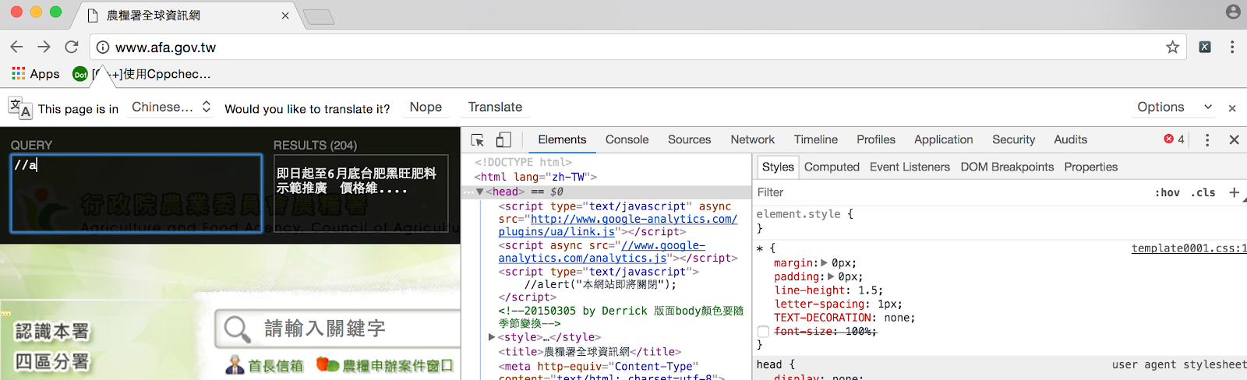Image resolution: width=1247 pixels, height=380 pixels.
Task: Select the Properties sidebar tab
Action: pyautogui.click(x=1090, y=167)
